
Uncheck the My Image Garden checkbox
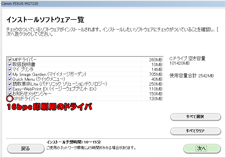coord(10,74)
